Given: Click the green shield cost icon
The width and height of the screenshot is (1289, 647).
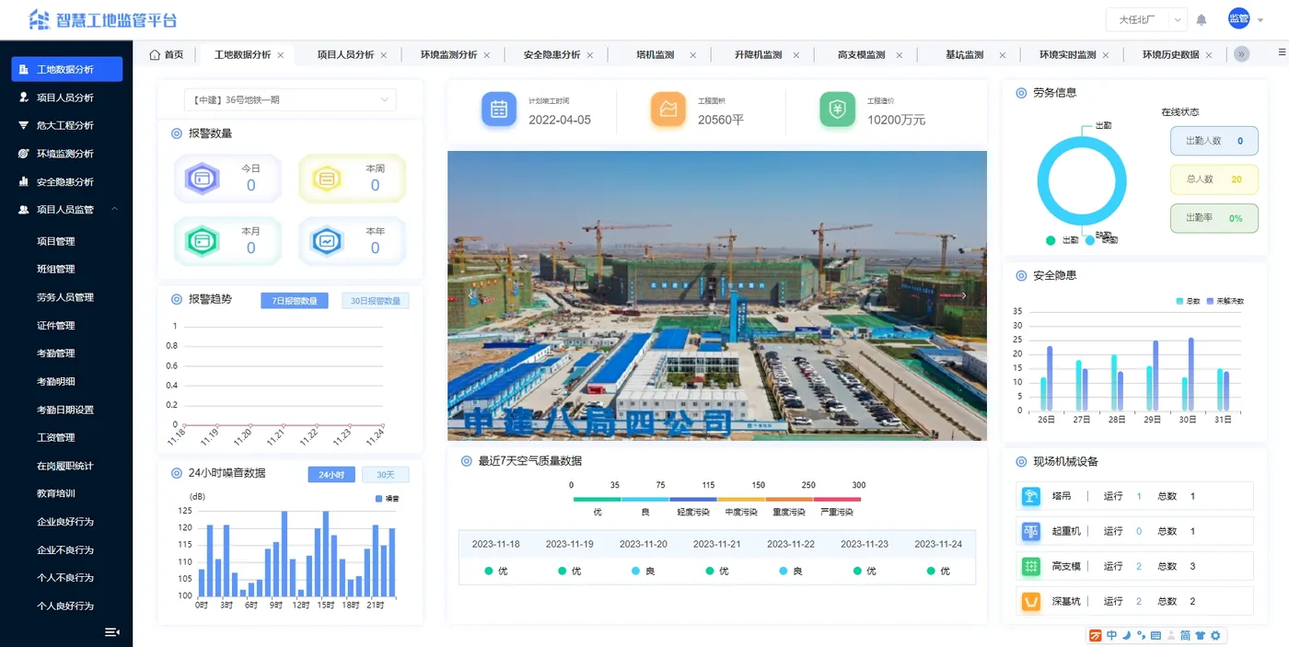Looking at the screenshot, I should coord(837,110).
